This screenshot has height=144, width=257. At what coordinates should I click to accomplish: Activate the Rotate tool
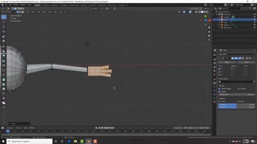4,32
